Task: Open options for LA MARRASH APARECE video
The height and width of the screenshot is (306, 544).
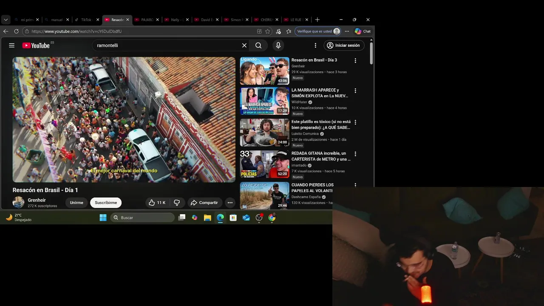Action: point(355,91)
